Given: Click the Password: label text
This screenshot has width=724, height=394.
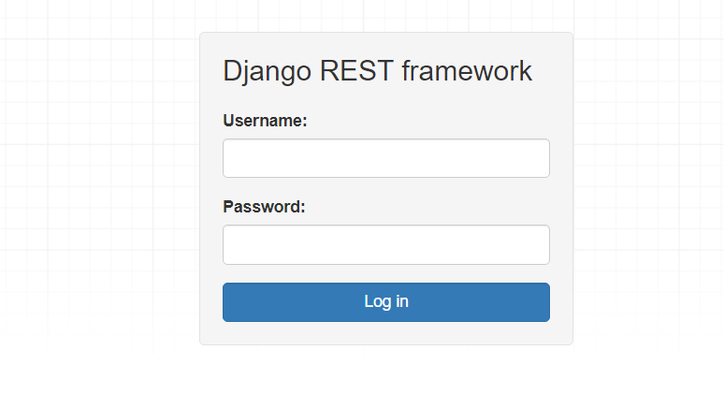Looking at the screenshot, I should point(264,207).
